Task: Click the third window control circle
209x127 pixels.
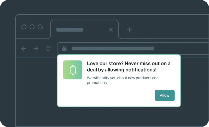Action: point(40,27)
